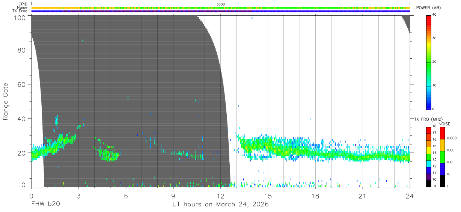Click the 21 tick on the UT hours axis
The height and width of the screenshot is (212, 461).
click(363, 196)
